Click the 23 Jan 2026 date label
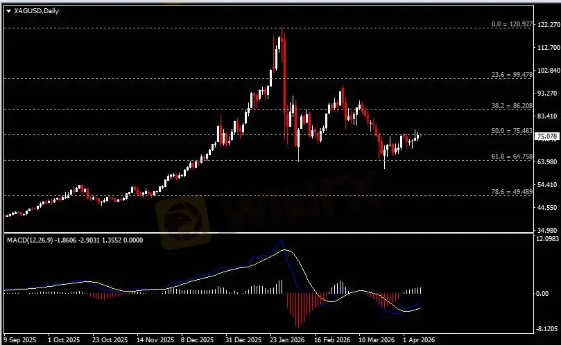 (287, 339)
